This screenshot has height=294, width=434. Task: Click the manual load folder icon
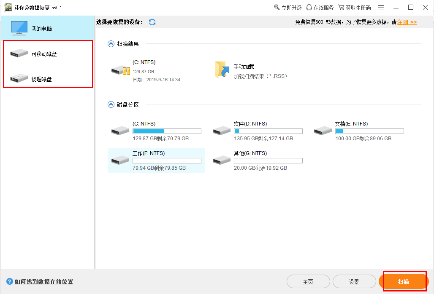coord(222,70)
